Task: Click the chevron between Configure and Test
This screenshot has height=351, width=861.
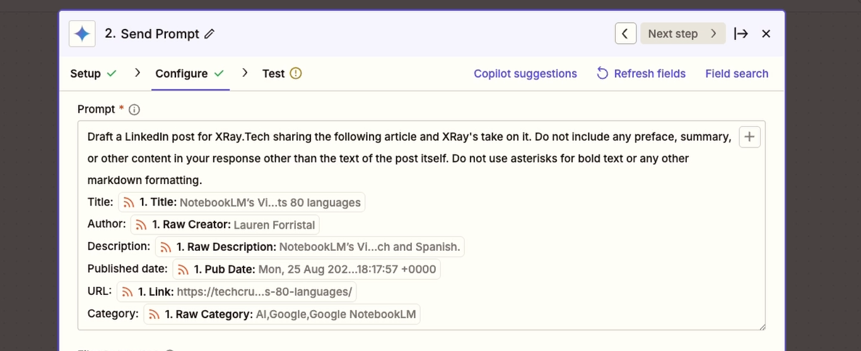Action: [x=245, y=73]
